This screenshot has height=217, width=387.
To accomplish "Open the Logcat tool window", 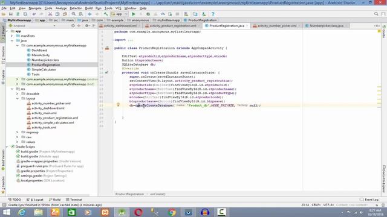I will 35,200.
